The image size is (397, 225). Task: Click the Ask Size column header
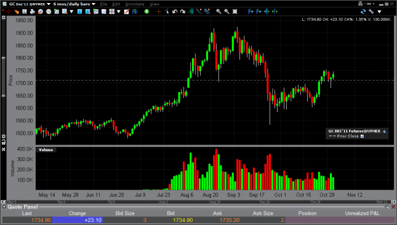263,213
